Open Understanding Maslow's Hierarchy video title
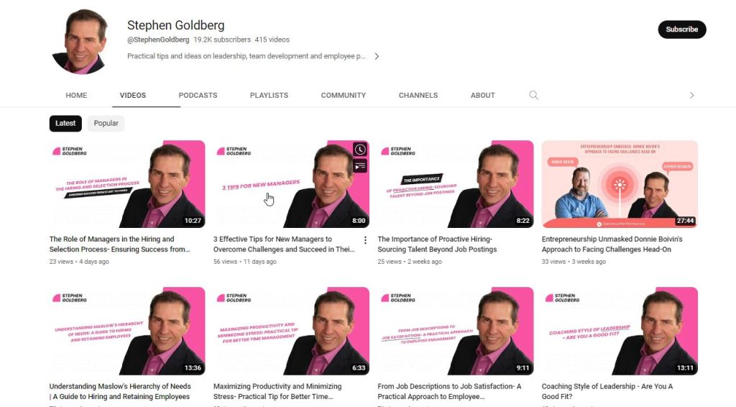Viewport: 736px width, 407px height. click(120, 391)
